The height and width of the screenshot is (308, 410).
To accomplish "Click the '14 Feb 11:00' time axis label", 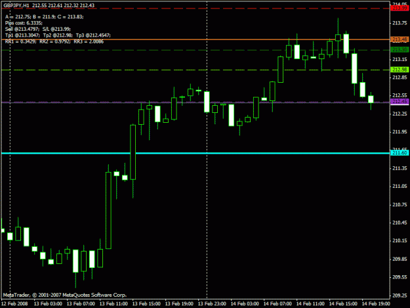I will click(310, 303).
